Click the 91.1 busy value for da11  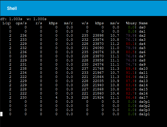click(x=130, y=73)
